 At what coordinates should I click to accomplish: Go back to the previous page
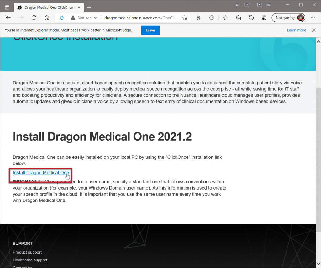(8, 18)
